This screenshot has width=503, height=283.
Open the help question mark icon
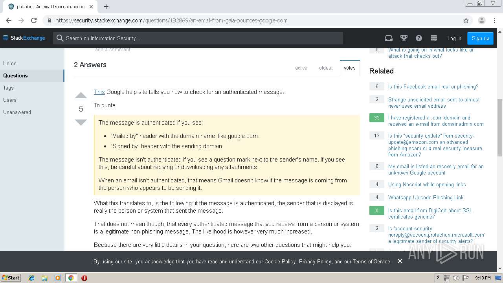coord(419,38)
